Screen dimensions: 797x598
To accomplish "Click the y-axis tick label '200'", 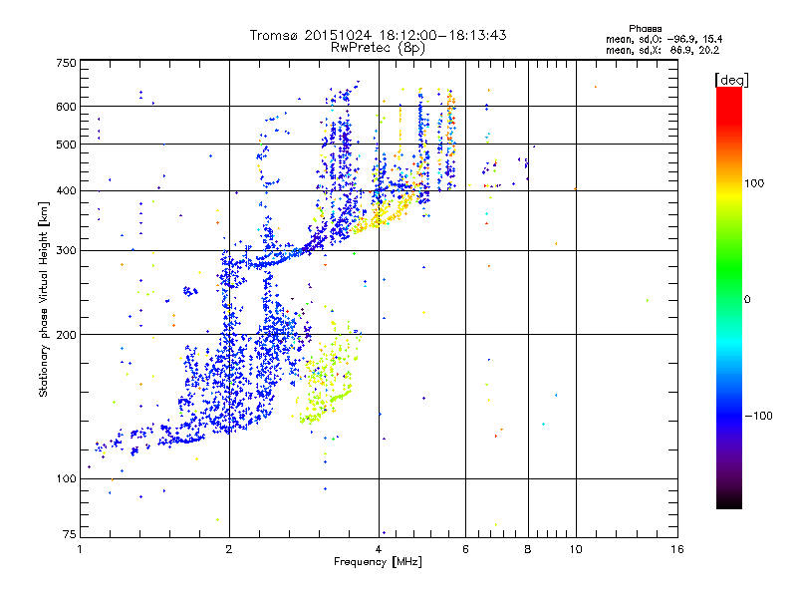I will click(x=66, y=335).
